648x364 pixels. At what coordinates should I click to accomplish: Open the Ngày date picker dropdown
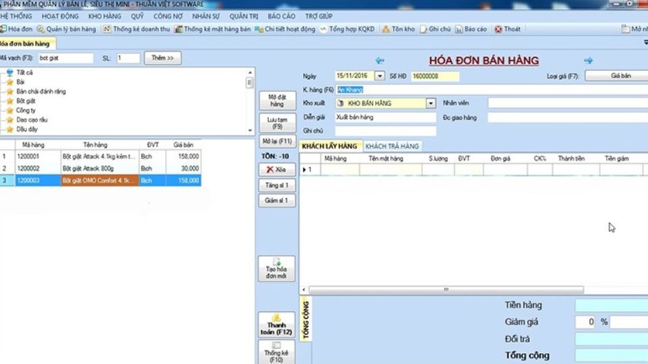click(379, 76)
